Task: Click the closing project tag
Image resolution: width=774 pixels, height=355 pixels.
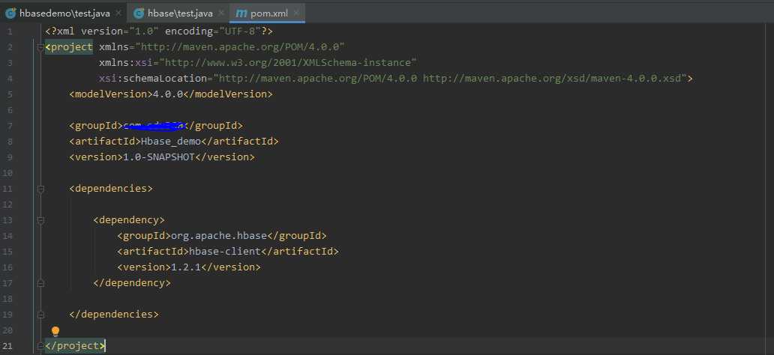Action: (x=75, y=346)
